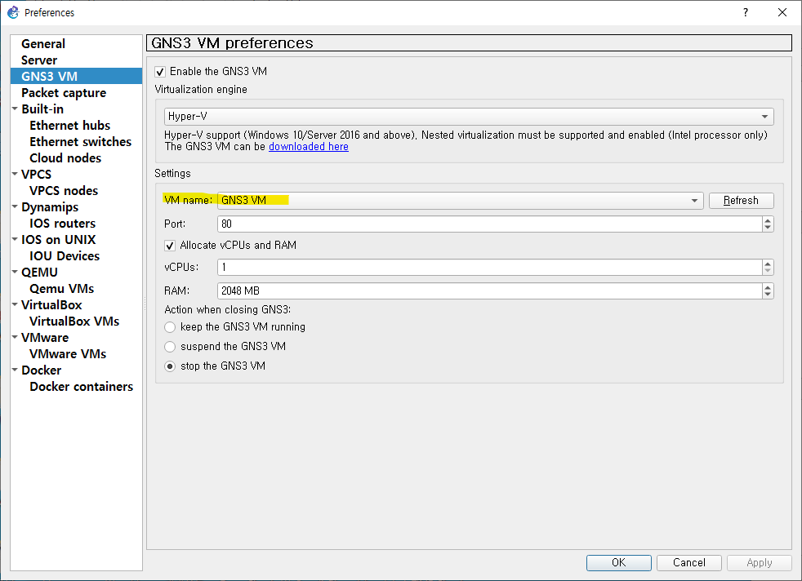Screen dimensions: 802x581
Task: Open VirtualBox VMs settings
Action: (74, 322)
